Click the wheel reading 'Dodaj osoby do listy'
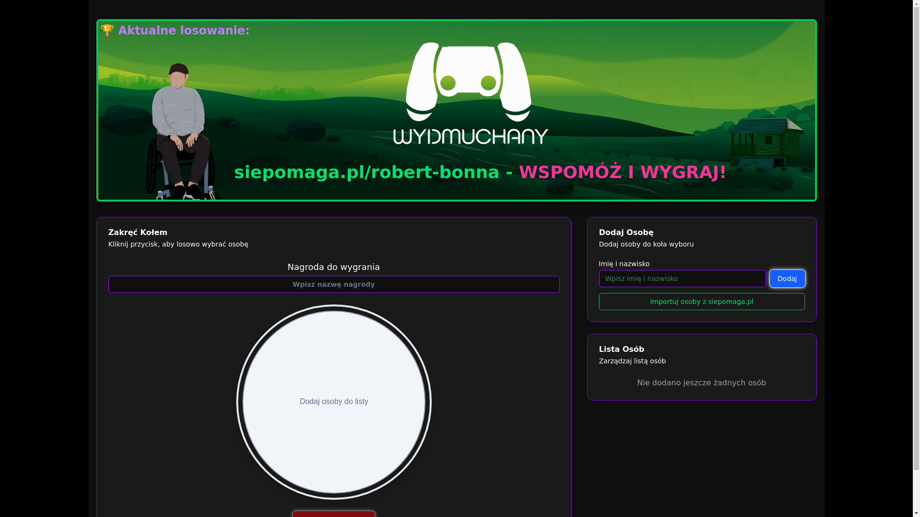This screenshot has height=517, width=920. click(x=334, y=402)
